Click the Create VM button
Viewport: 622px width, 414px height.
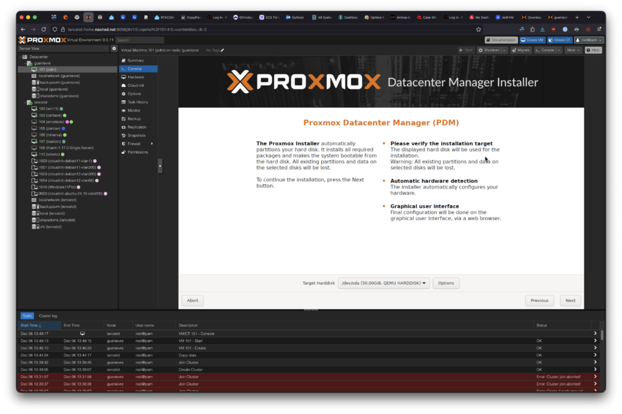532,40
